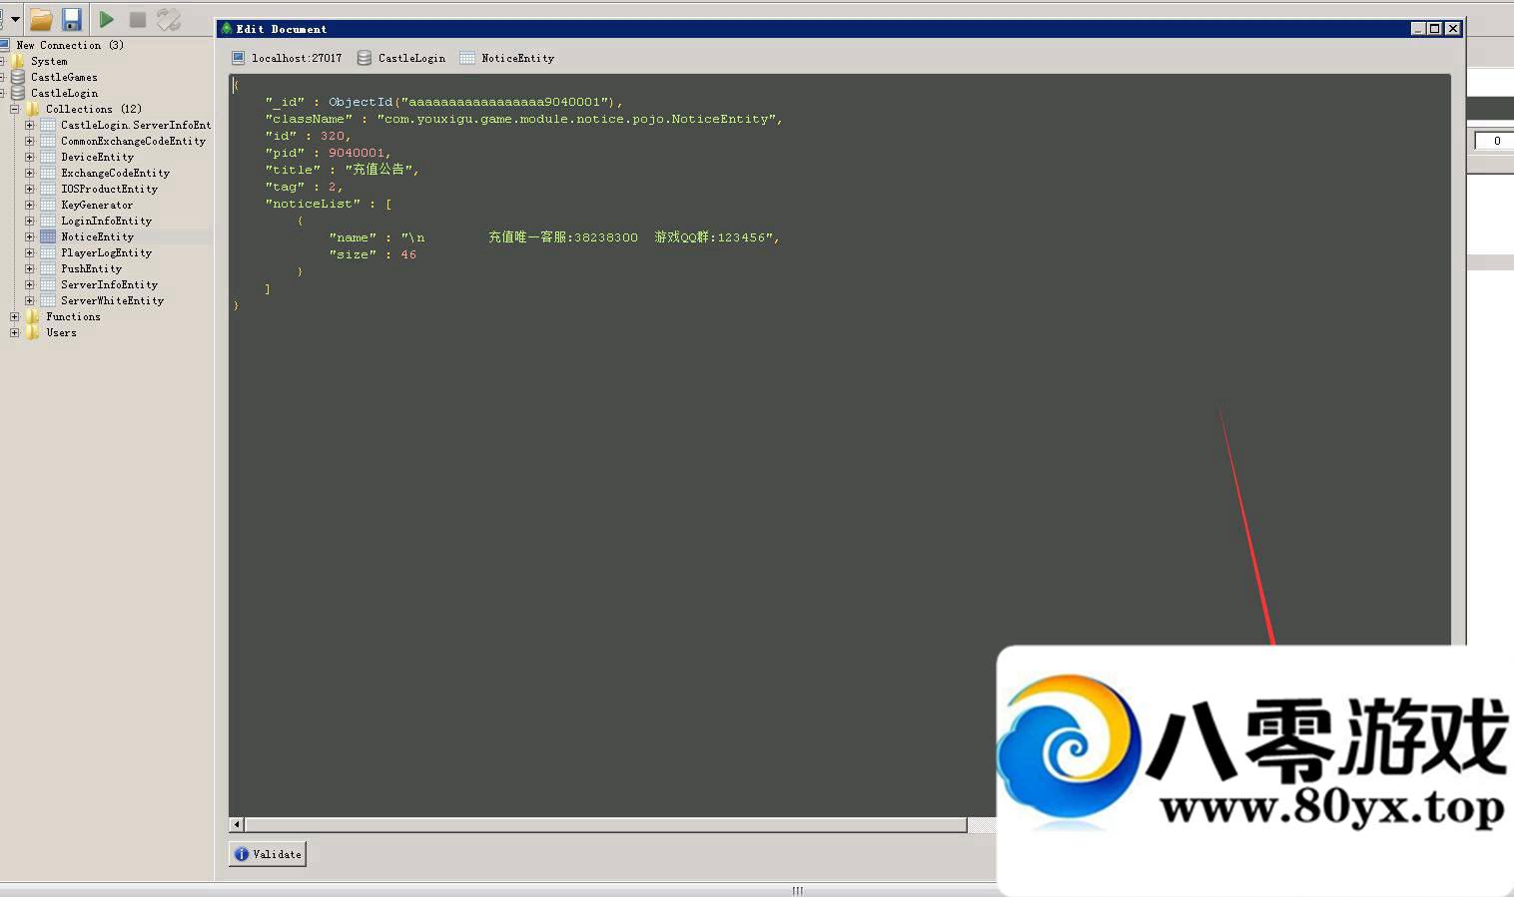Click the gray stop toolbar icon
This screenshot has height=897, width=1514.
138,19
